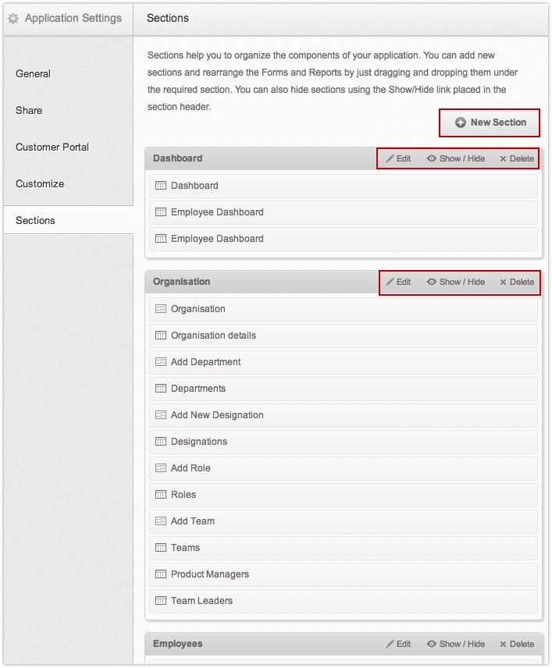Click the form icon beside Add Department
The image size is (552, 668).
click(x=161, y=362)
